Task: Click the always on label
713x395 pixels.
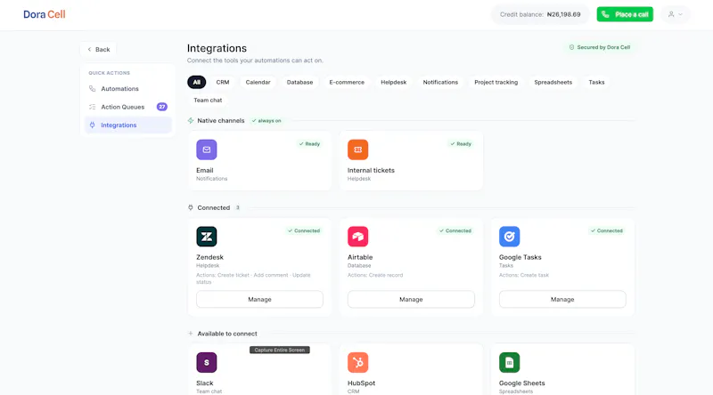Action: (266, 121)
